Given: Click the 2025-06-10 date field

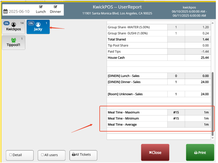Looking at the screenshot, I should [19, 11].
